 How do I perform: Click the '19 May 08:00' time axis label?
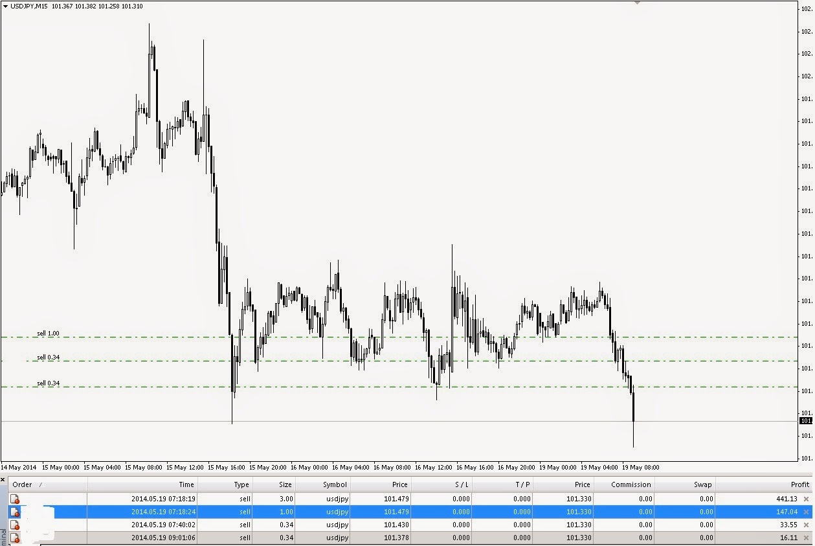tap(641, 467)
